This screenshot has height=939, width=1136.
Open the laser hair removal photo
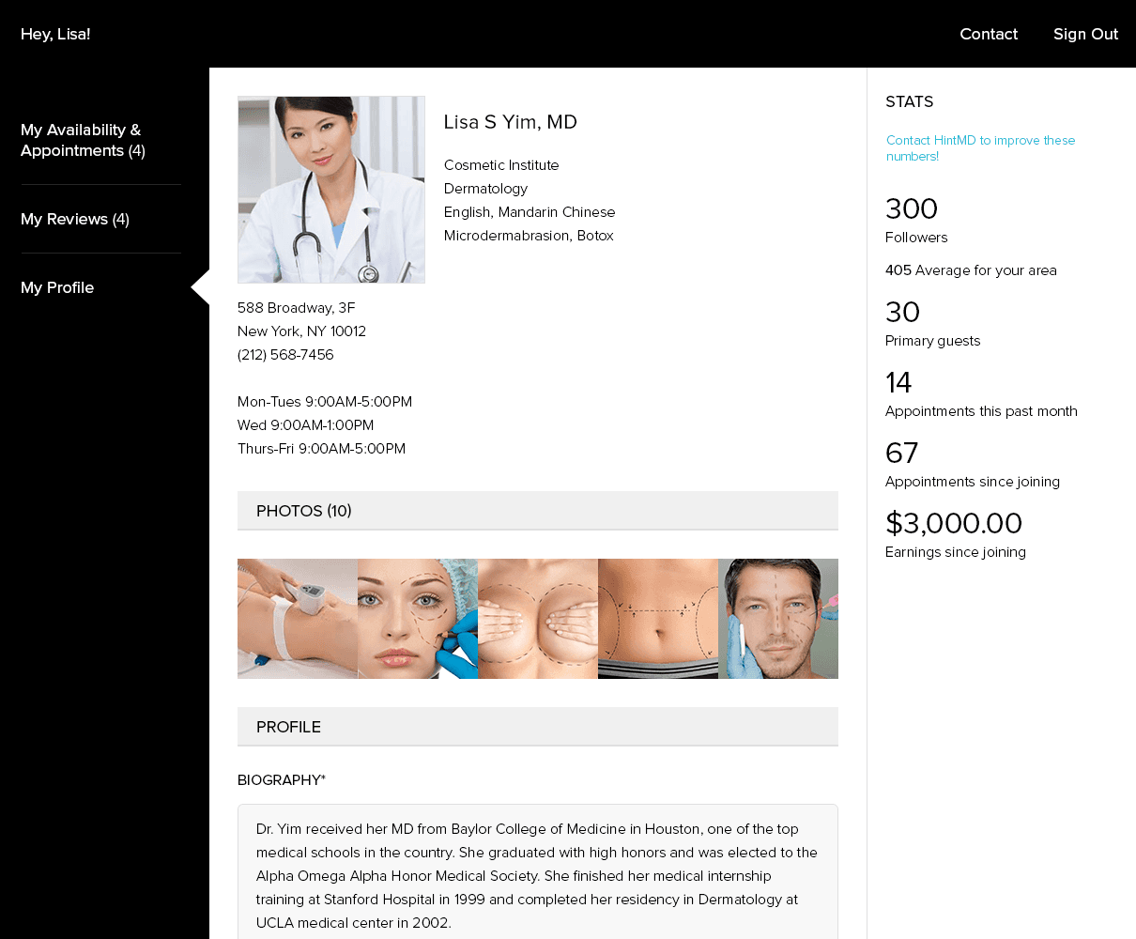[297, 618]
